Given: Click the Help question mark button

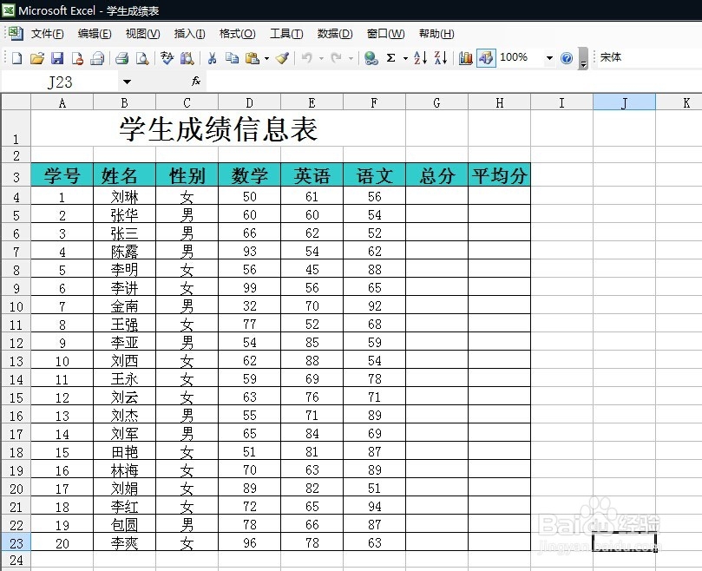Looking at the screenshot, I should [566, 57].
